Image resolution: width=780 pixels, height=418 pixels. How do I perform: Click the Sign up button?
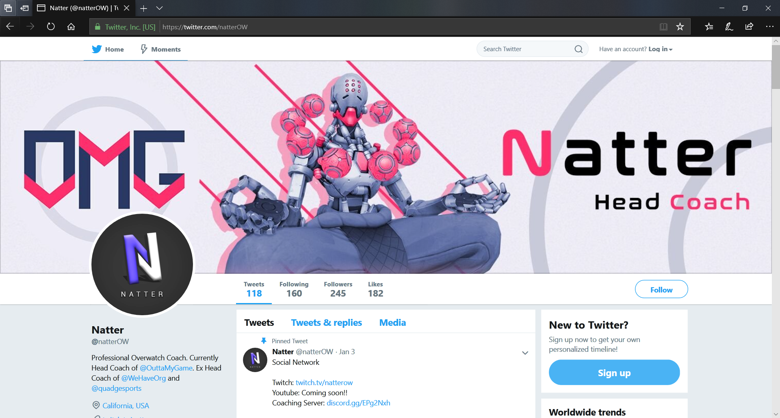(614, 373)
